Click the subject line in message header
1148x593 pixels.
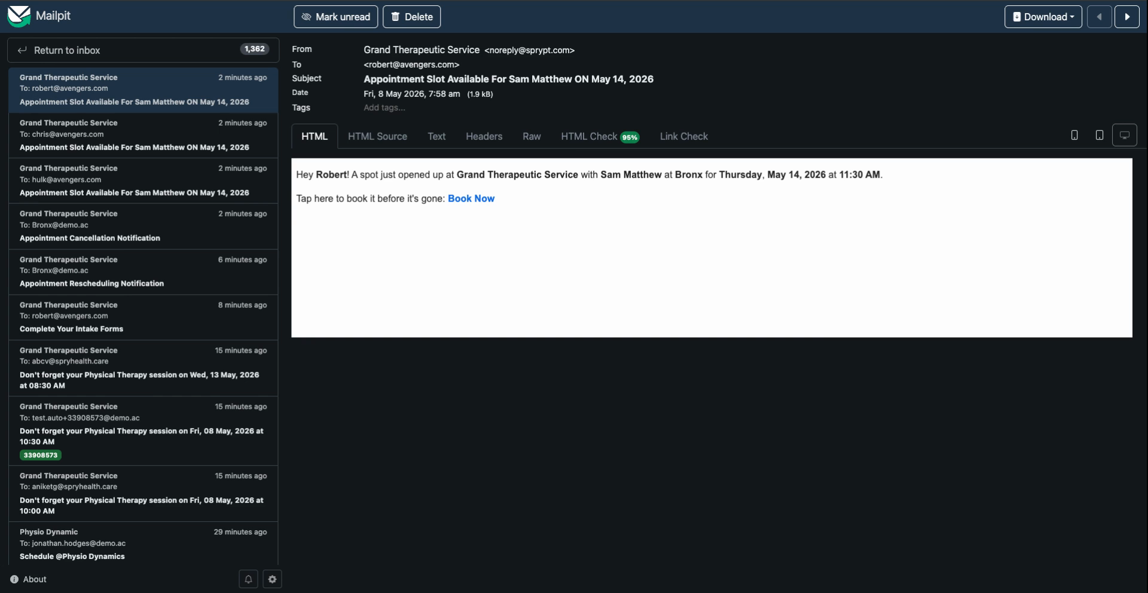508,79
